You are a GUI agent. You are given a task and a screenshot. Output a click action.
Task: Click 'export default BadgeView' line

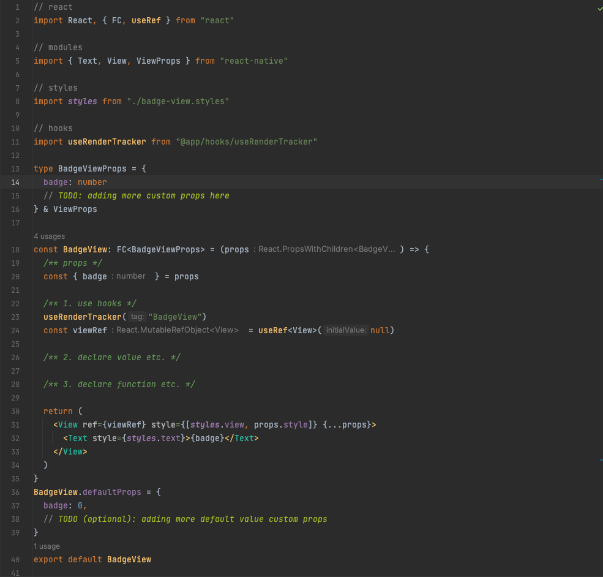pos(92,560)
